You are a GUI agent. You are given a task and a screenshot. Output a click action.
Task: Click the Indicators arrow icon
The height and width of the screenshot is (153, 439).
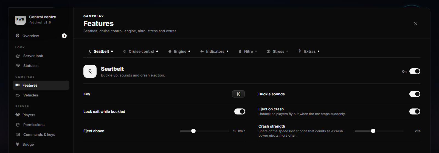pyautogui.click(x=202, y=51)
